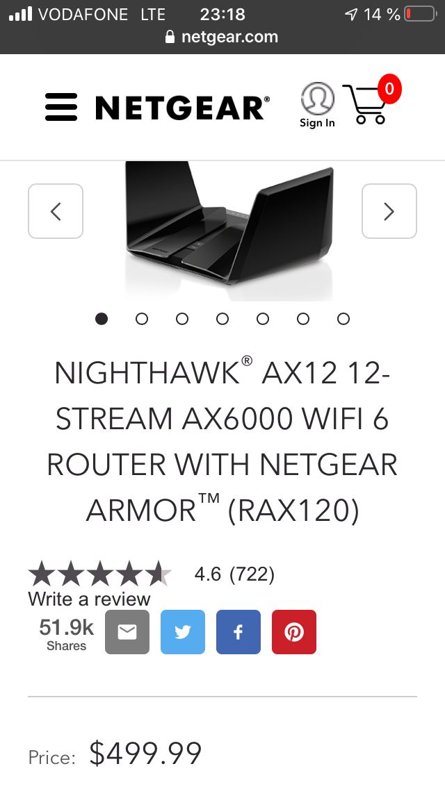
Task: Select the last carousel dot indicator
Action: pyautogui.click(x=343, y=319)
